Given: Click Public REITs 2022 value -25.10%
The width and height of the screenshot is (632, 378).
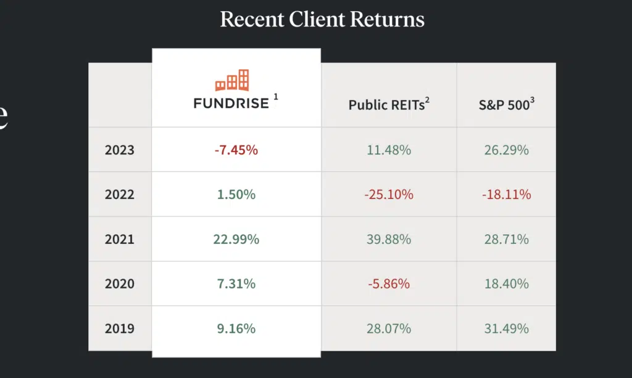Looking at the screenshot, I should [x=388, y=195].
